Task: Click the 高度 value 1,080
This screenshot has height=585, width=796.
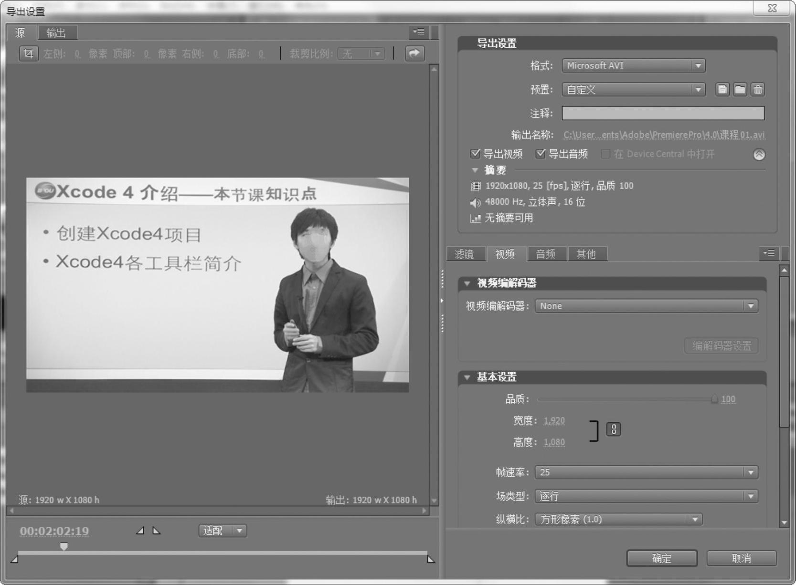Action: tap(554, 442)
